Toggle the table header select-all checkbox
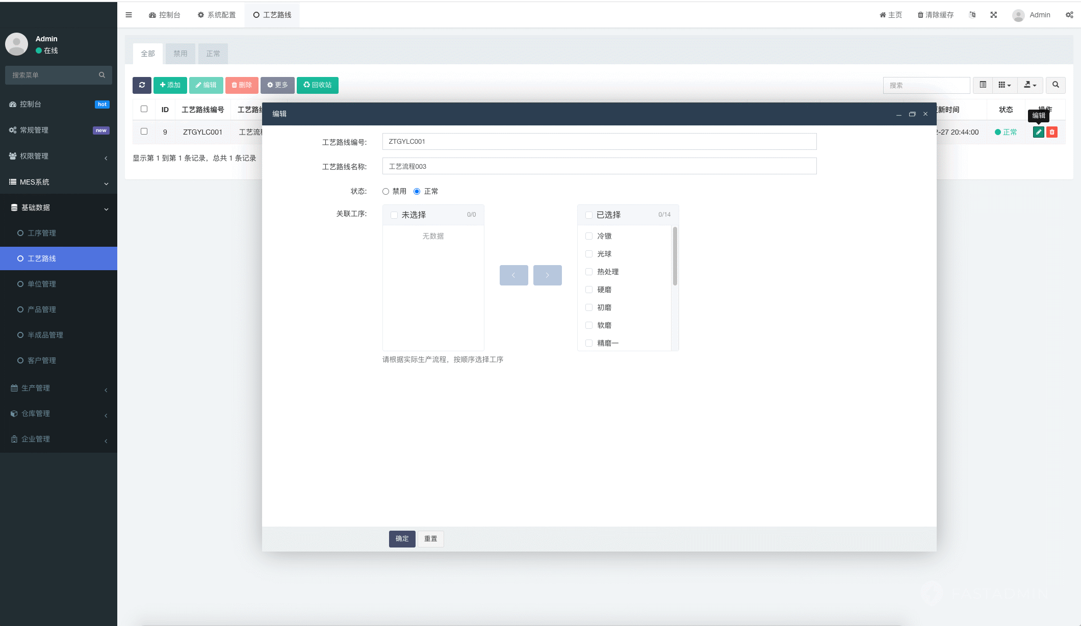Screen dimensions: 1081x626 pos(144,109)
